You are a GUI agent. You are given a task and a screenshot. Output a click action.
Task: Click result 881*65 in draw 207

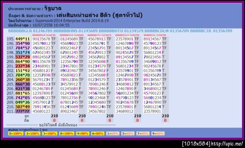click(22, 93)
